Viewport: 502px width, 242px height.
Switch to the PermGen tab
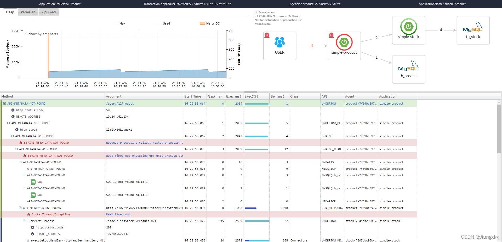pyautogui.click(x=28, y=12)
